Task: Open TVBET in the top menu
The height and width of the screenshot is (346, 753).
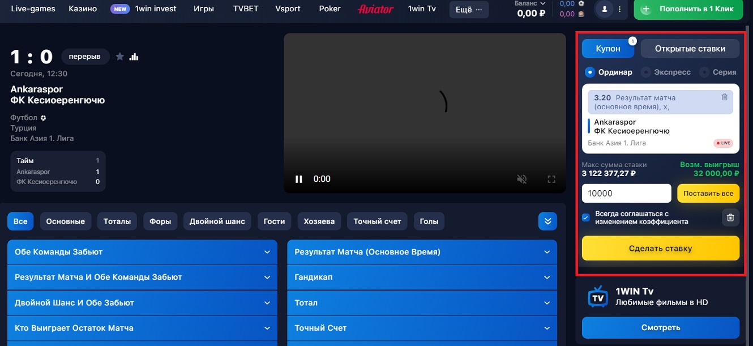Action: pos(246,9)
